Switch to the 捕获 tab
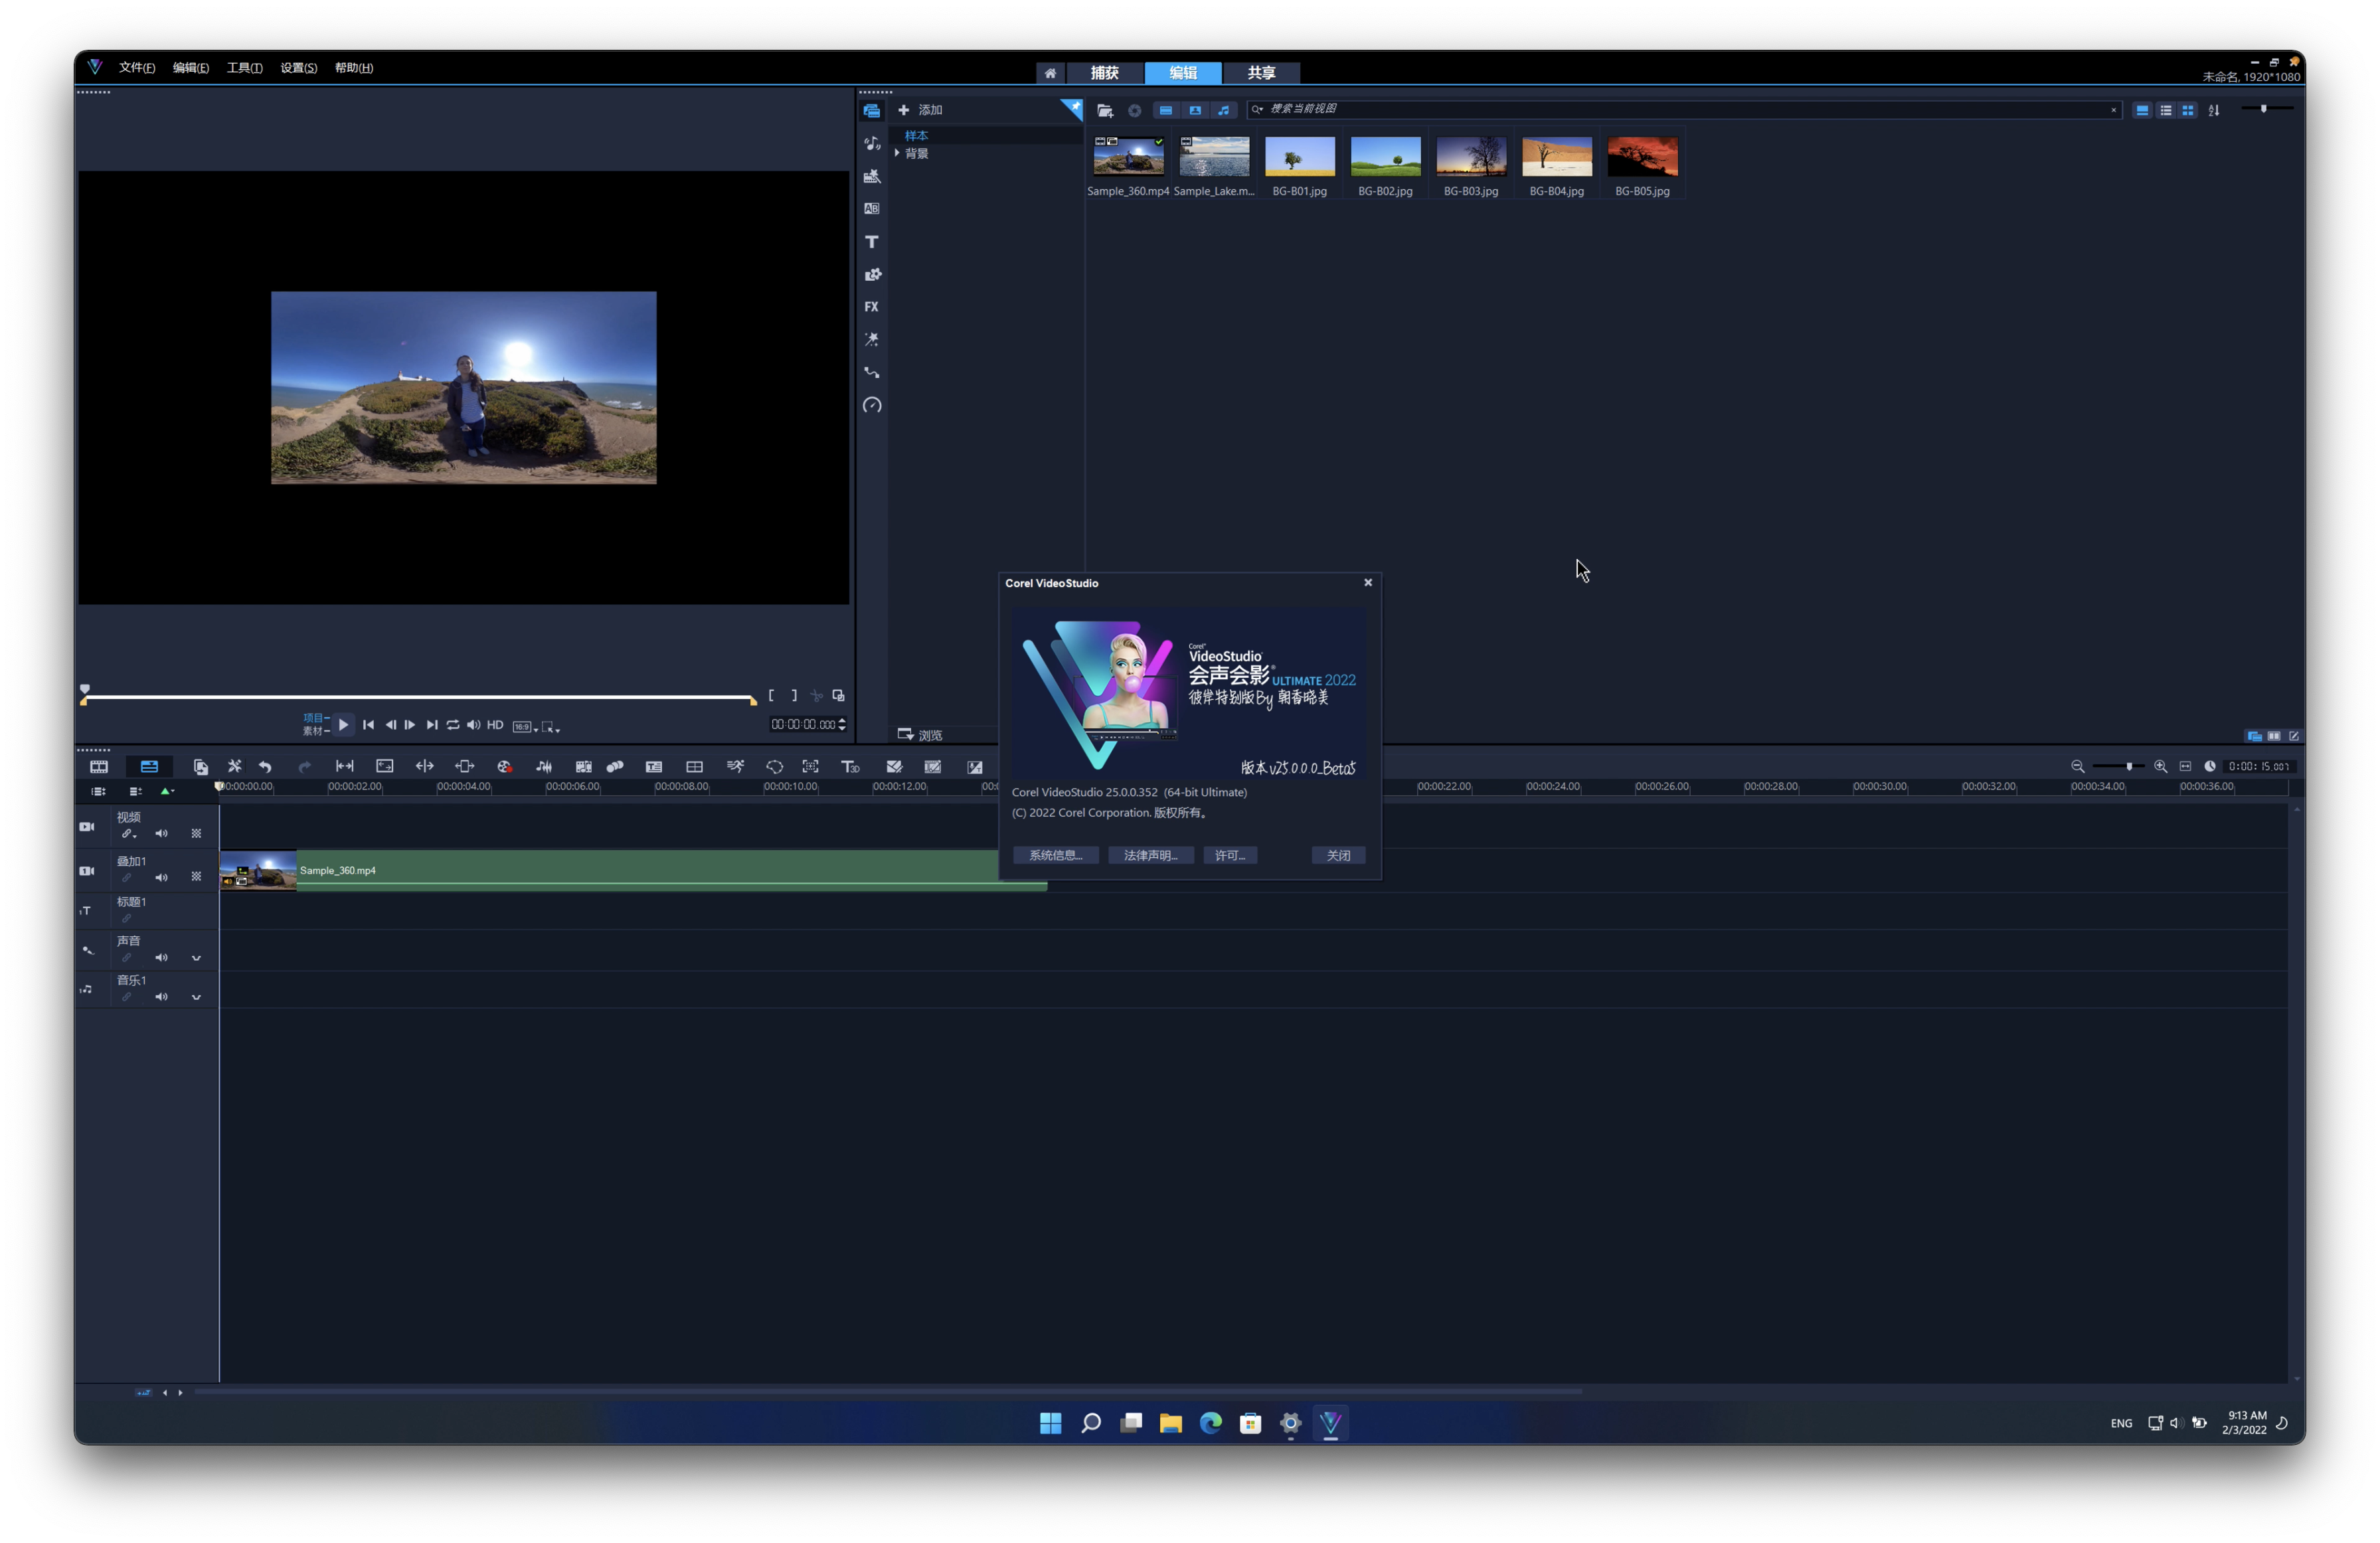Viewport: 2380px width, 1543px height. click(1104, 73)
